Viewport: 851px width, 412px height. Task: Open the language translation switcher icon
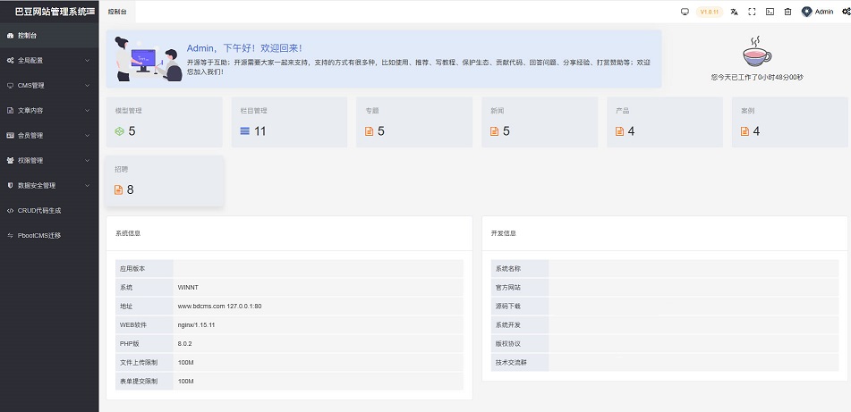point(735,12)
